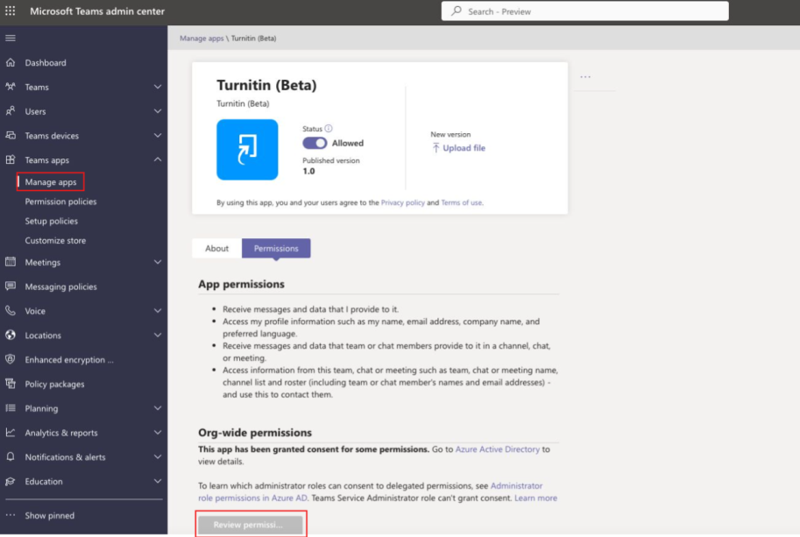Open the Privacy policy link

click(x=402, y=202)
